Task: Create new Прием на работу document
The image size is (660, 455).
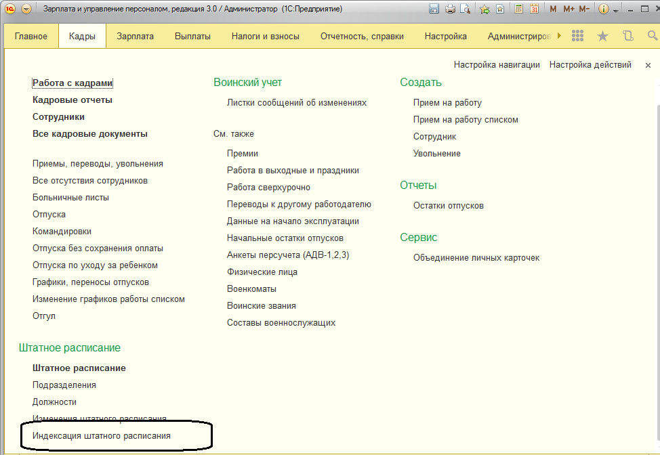Action: tap(447, 103)
